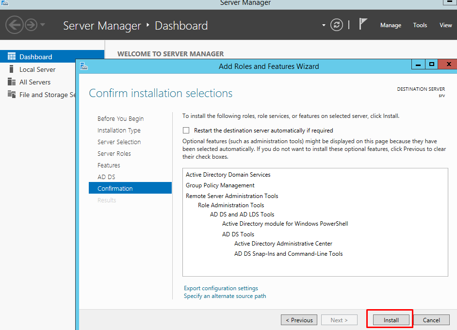Click the All Servers icon in sidebar

[x=12, y=82]
